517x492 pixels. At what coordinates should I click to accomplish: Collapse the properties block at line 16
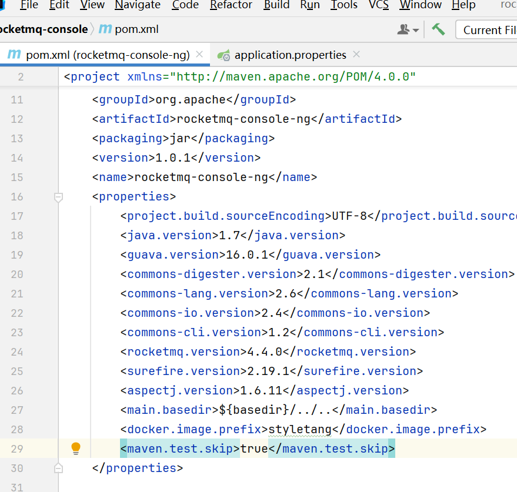(58, 197)
